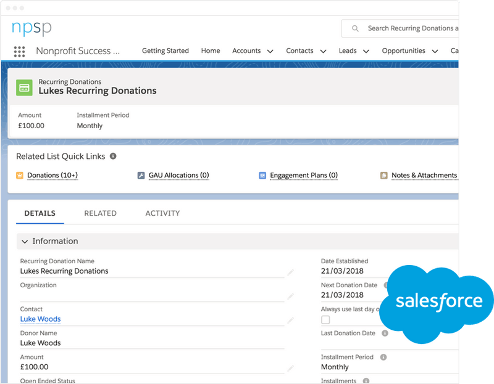Viewport: 494px width, 384px height.
Task: Open the ACTIVITY tab
Action: tap(162, 213)
